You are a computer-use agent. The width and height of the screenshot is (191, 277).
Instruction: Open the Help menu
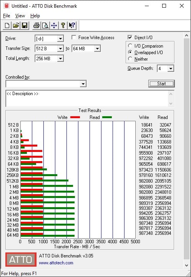[35, 16]
